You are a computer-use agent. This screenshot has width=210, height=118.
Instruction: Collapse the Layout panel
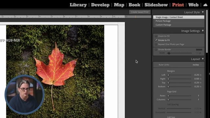pos(203,59)
